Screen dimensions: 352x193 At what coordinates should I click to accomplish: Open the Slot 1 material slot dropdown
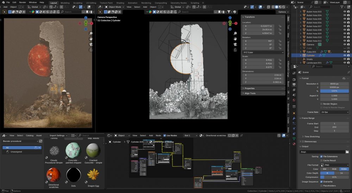190,135
